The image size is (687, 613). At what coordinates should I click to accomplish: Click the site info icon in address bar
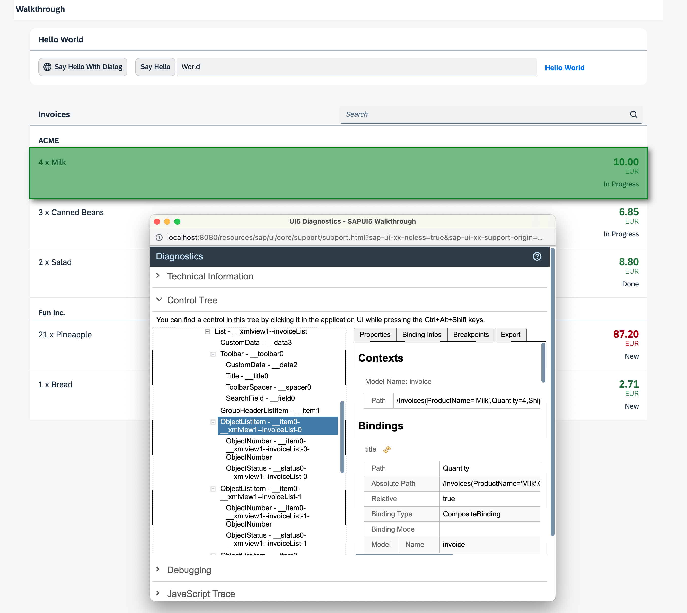pyautogui.click(x=159, y=237)
